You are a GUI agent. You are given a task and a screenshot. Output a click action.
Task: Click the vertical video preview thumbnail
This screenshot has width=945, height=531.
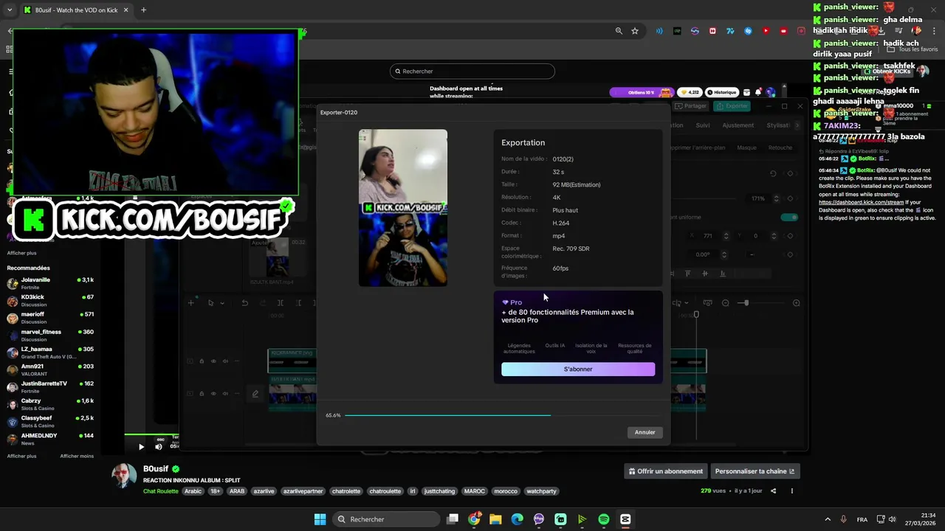(403, 208)
